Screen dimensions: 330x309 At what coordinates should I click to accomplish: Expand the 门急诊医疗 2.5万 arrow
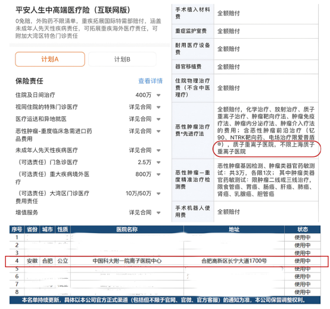[x=158, y=162]
